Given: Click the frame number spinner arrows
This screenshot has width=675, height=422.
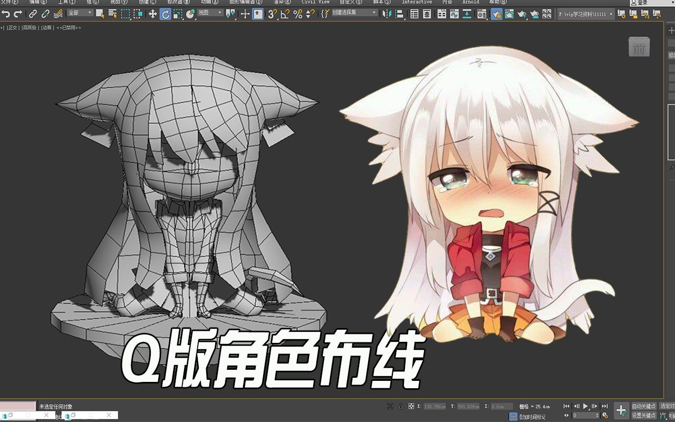Looking at the screenshot, I should [x=597, y=415].
